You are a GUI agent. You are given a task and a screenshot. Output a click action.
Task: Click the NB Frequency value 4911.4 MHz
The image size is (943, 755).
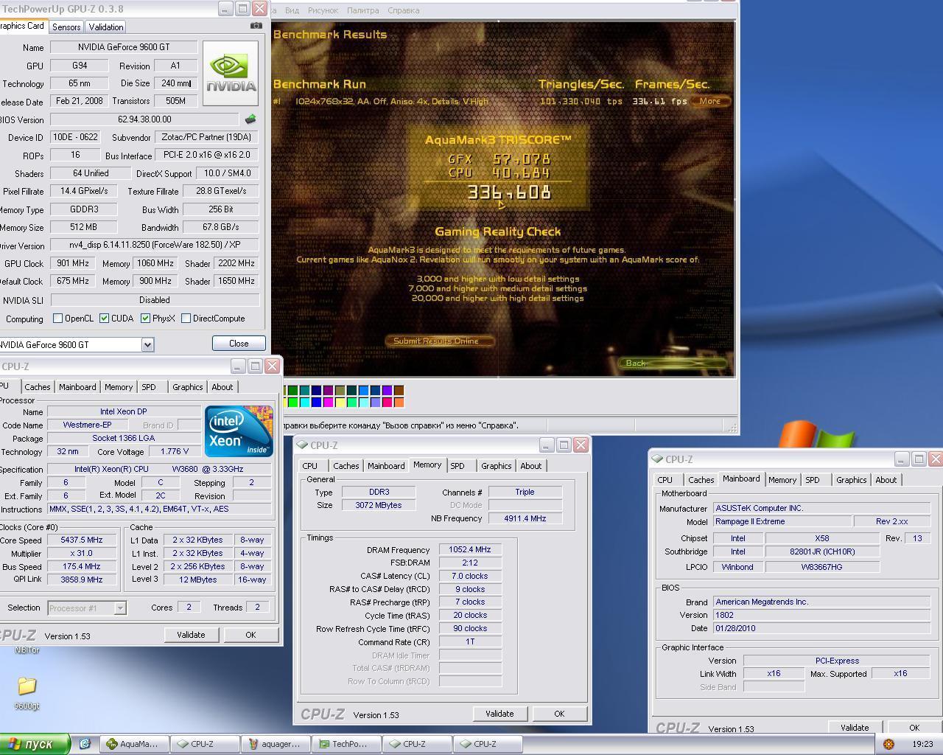(525, 519)
